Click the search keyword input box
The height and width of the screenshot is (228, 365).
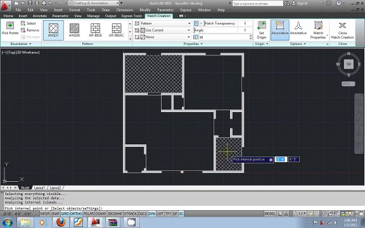258,3
